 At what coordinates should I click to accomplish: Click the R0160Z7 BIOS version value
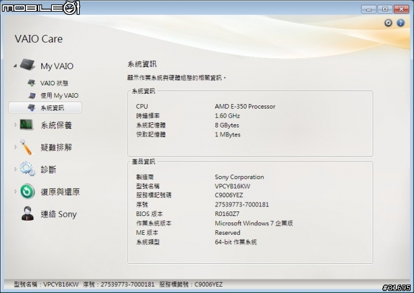pos(227,214)
